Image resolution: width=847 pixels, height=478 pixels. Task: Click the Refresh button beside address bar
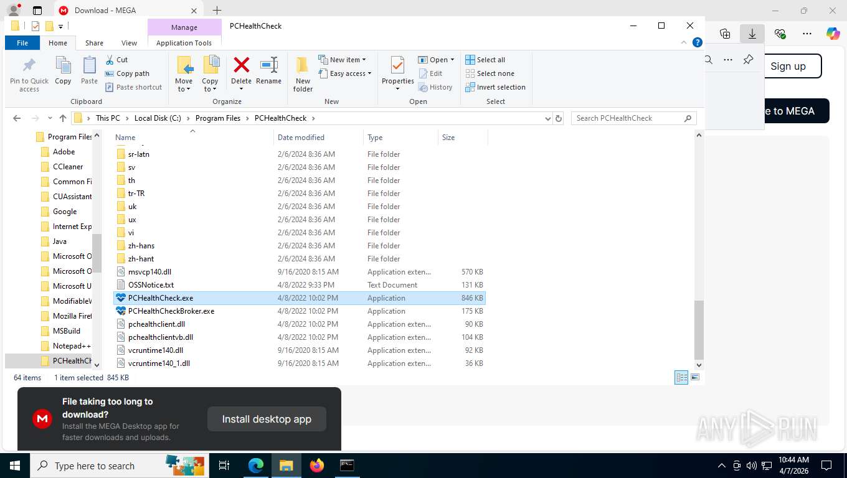[559, 118]
